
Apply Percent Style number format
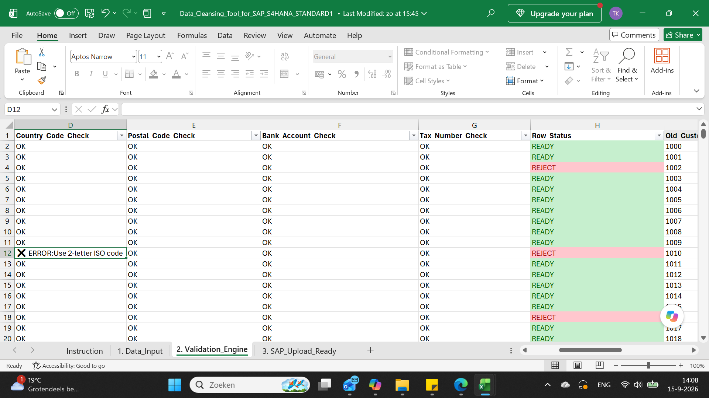tap(342, 74)
